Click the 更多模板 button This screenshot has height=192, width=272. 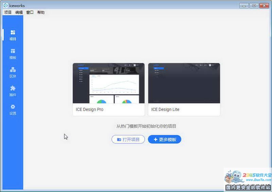click(x=165, y=139)
